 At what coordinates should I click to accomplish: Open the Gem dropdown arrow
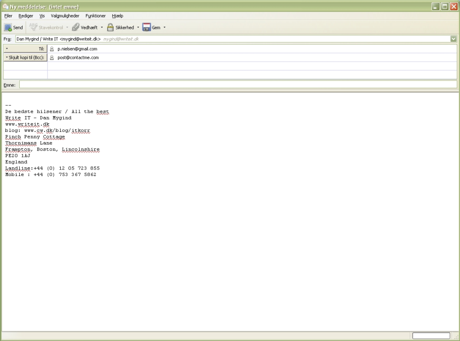coord(164,28)
